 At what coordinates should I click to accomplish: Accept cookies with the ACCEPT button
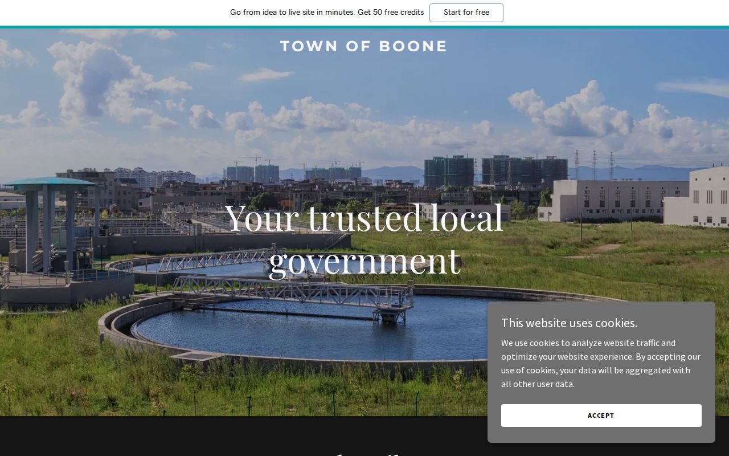(601, 416)
